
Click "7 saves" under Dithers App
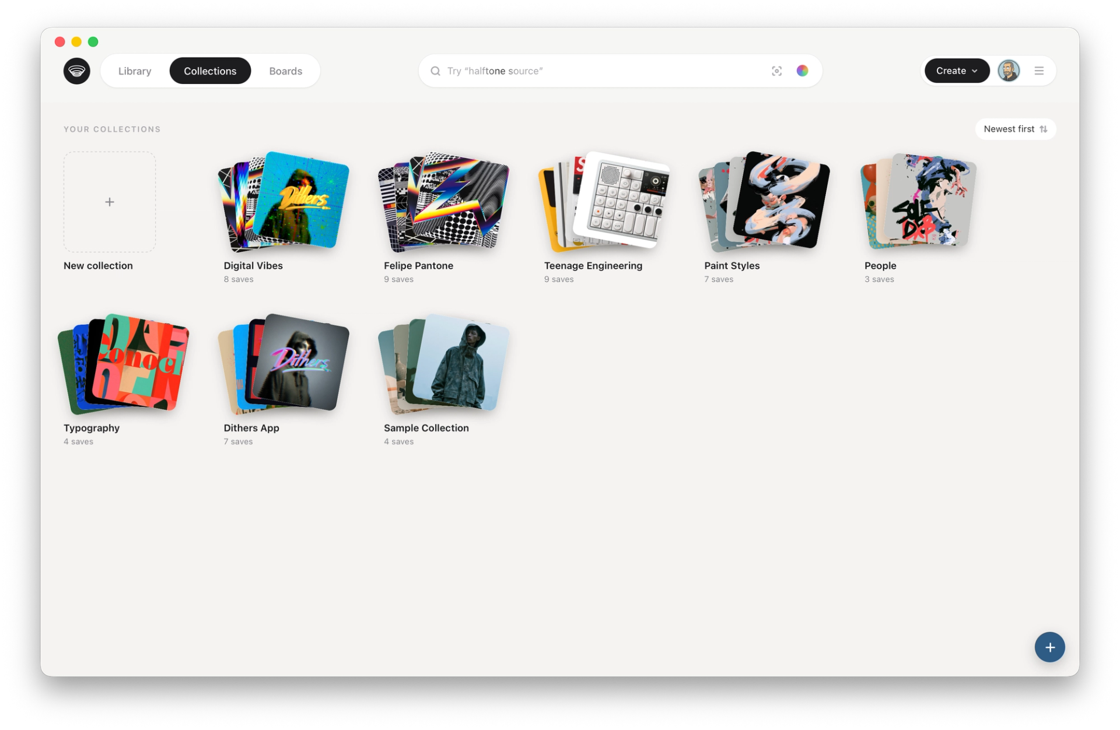pos(238,441)
